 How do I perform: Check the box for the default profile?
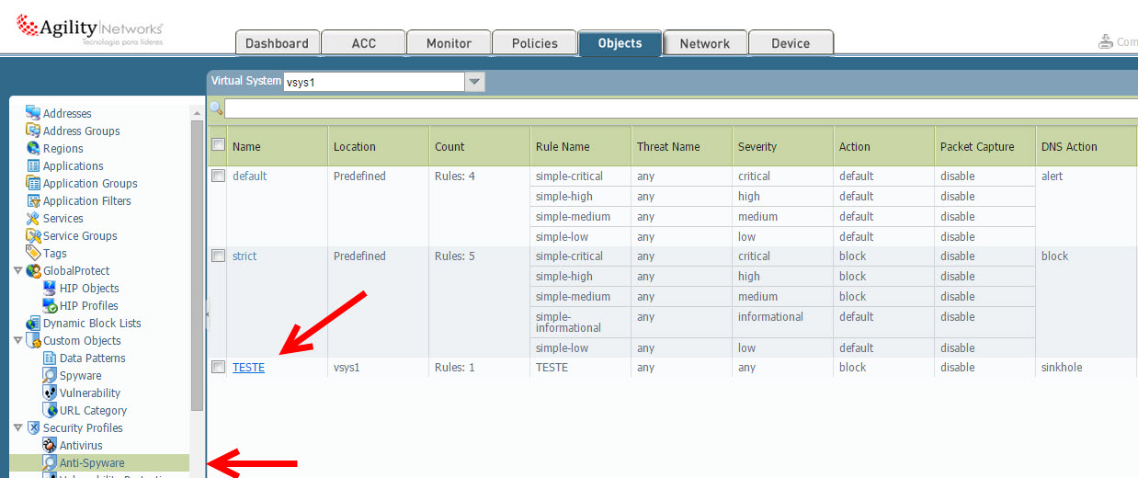(x=219, y=176)
